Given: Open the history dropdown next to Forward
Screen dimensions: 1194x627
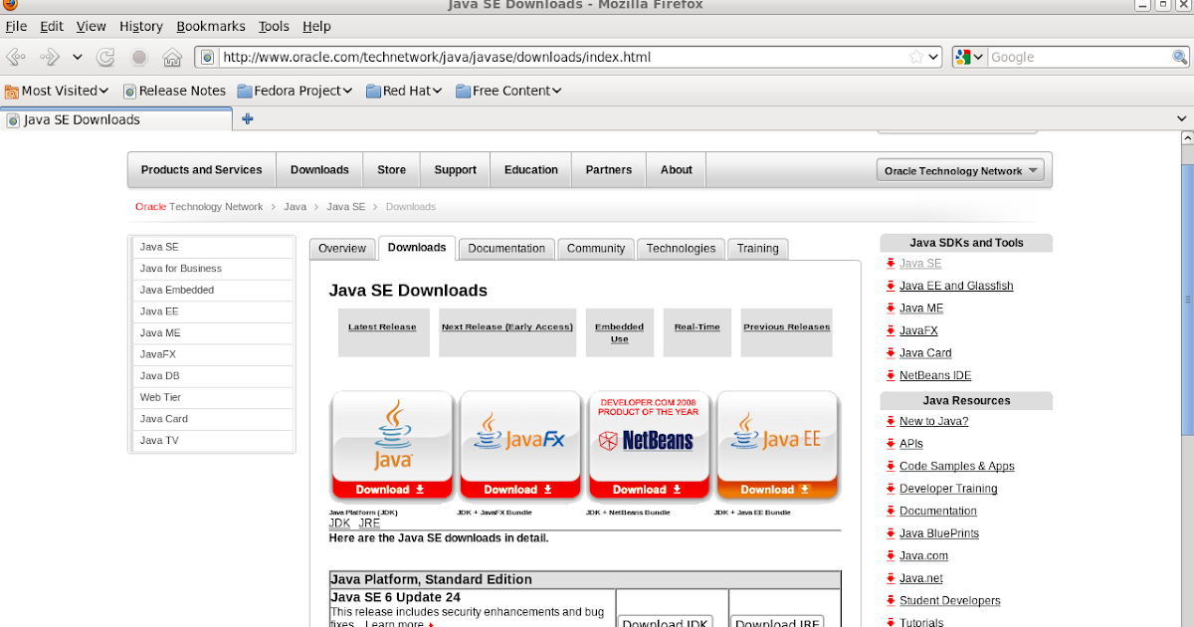Looking at the screenshot, I should click(x=78, y=57).
